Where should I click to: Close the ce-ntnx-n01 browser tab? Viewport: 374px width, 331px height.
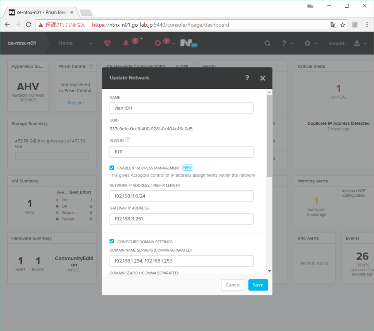(72, 12)
